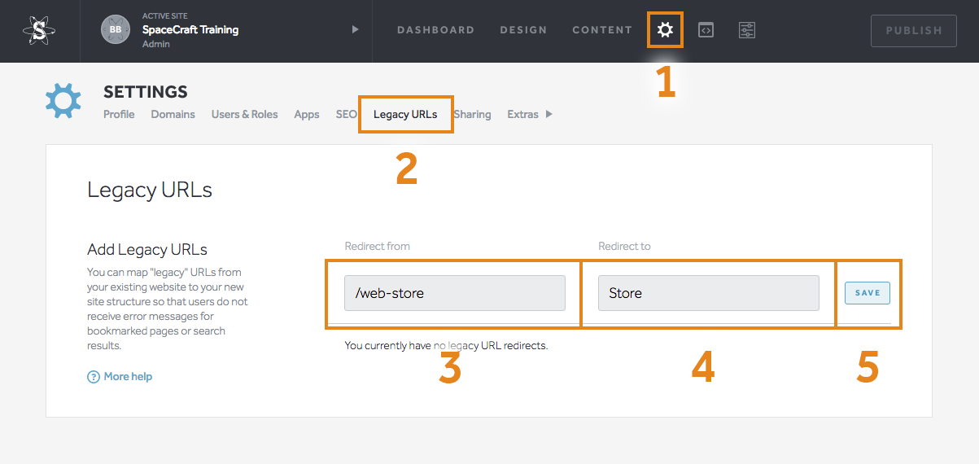Go to the Dashboard menu
Image resolution: width=979 pixels, height=464 pixels.
click(x=435, y=30)
